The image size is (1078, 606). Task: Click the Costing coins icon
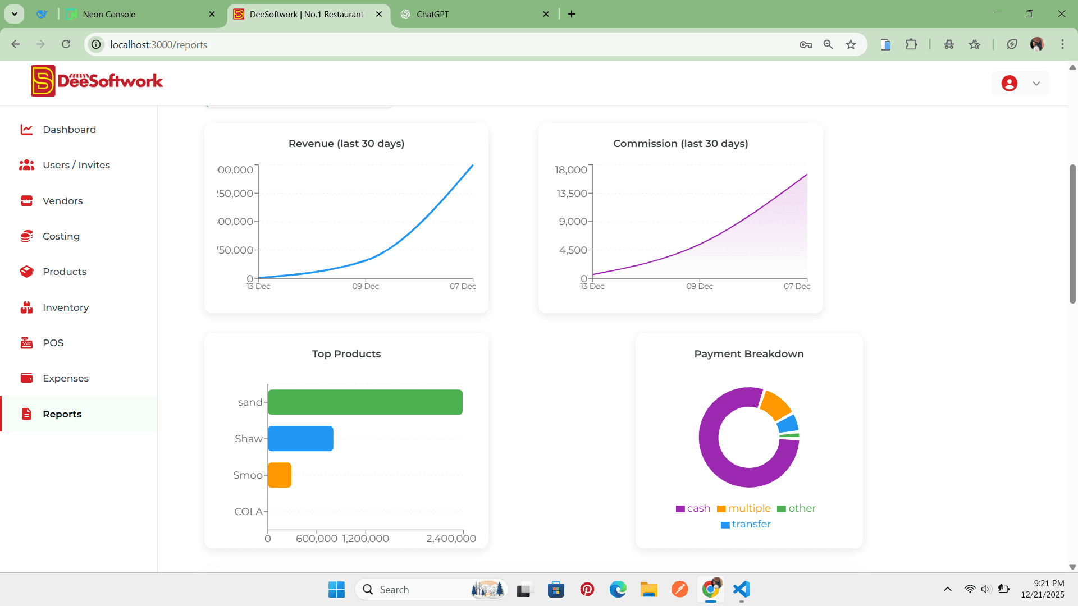[x=26, y=236]
